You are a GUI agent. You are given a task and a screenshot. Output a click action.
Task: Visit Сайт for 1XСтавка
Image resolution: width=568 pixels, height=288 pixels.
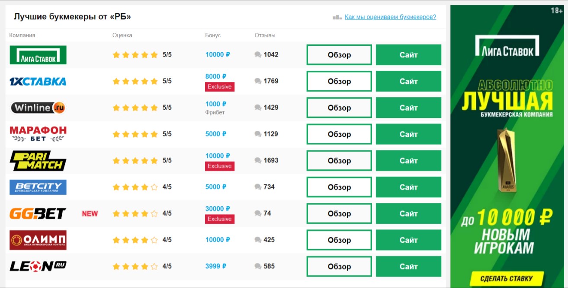click(x=408, y=81)
